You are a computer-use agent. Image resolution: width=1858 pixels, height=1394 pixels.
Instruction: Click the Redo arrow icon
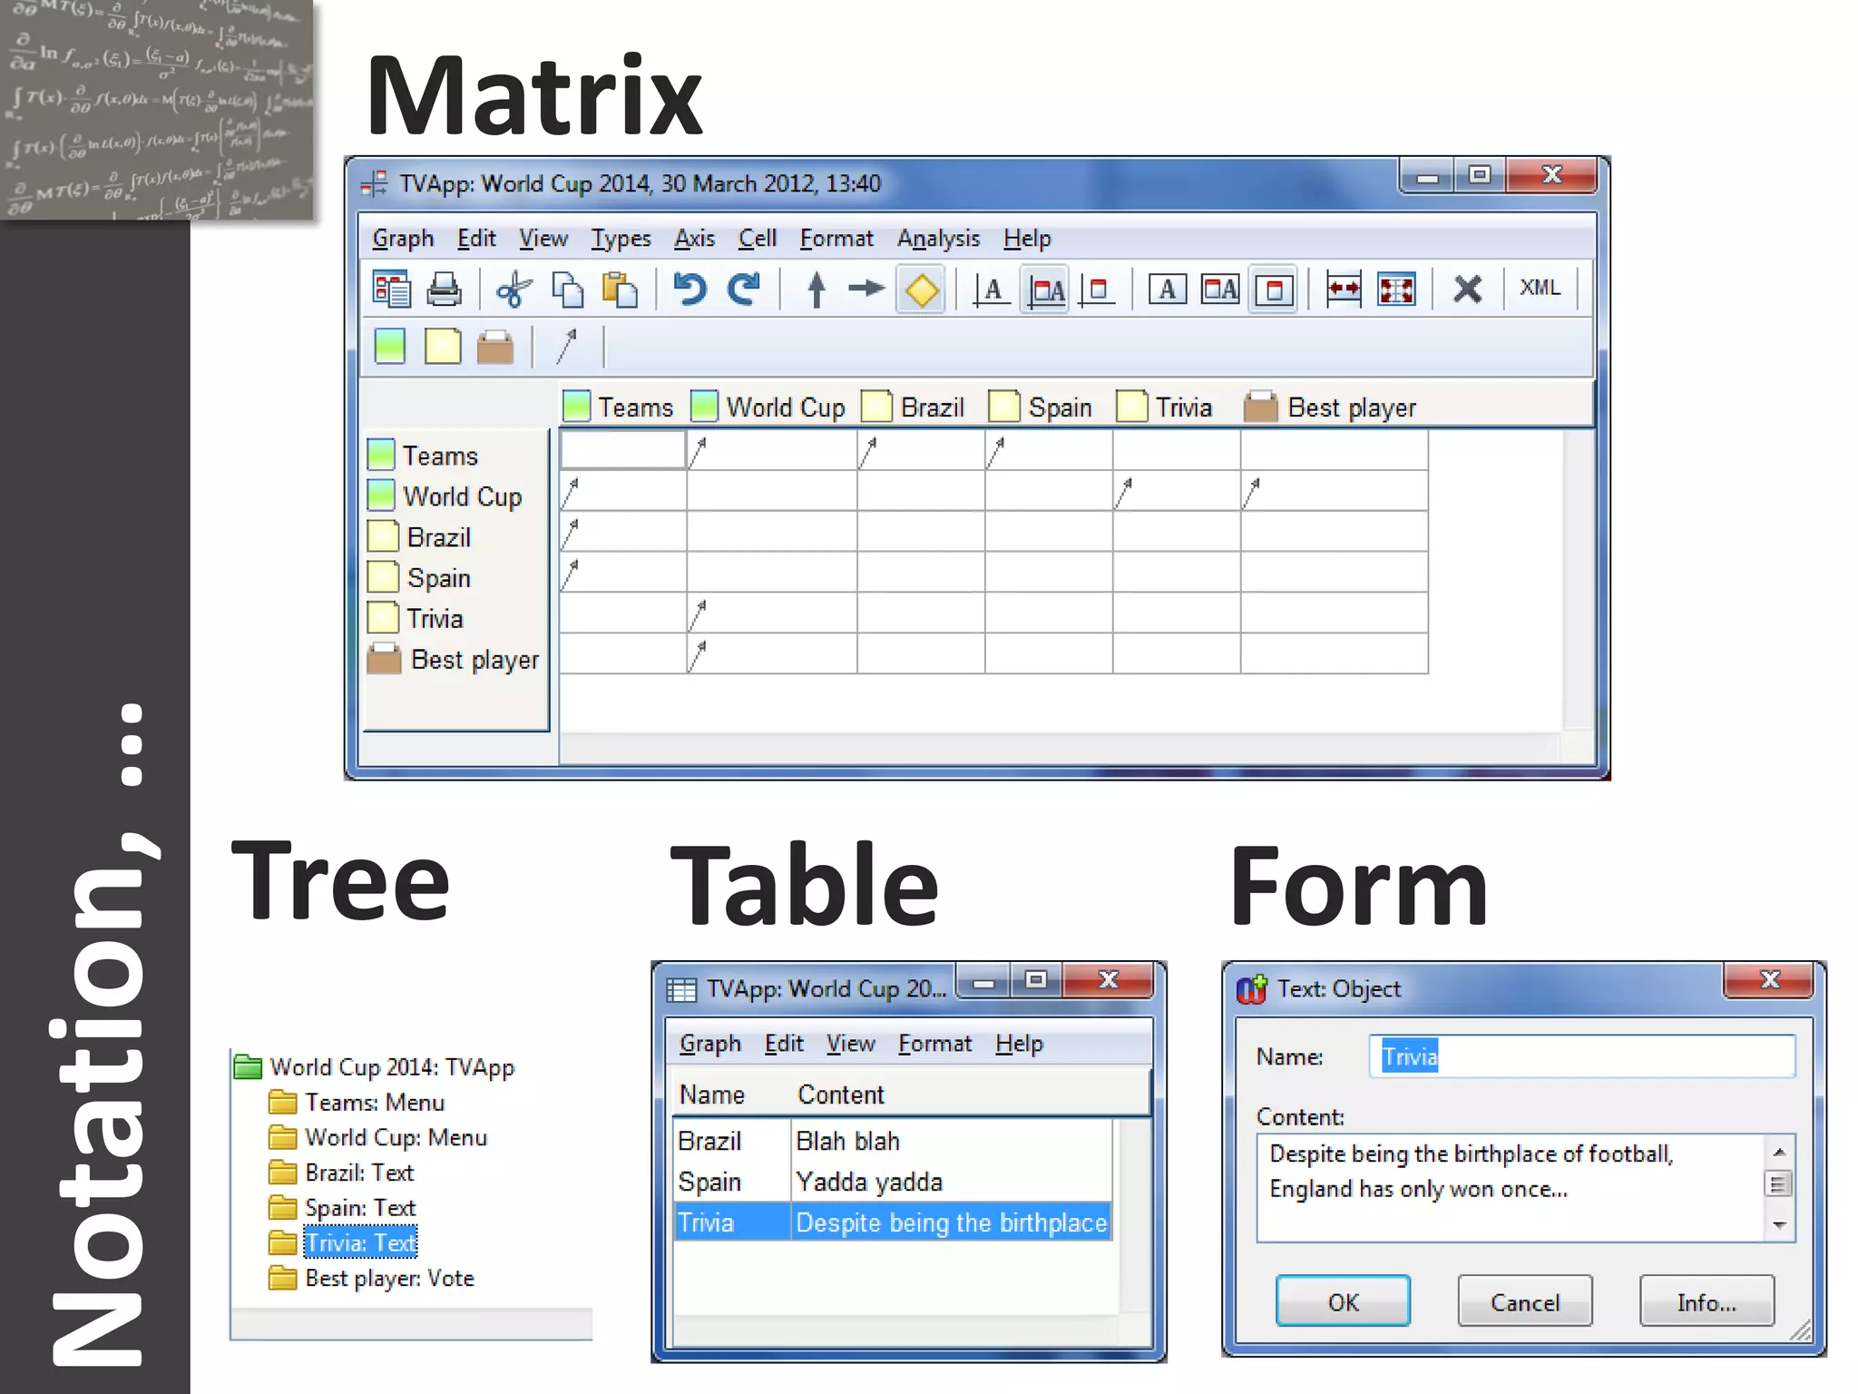coord(744,290)
